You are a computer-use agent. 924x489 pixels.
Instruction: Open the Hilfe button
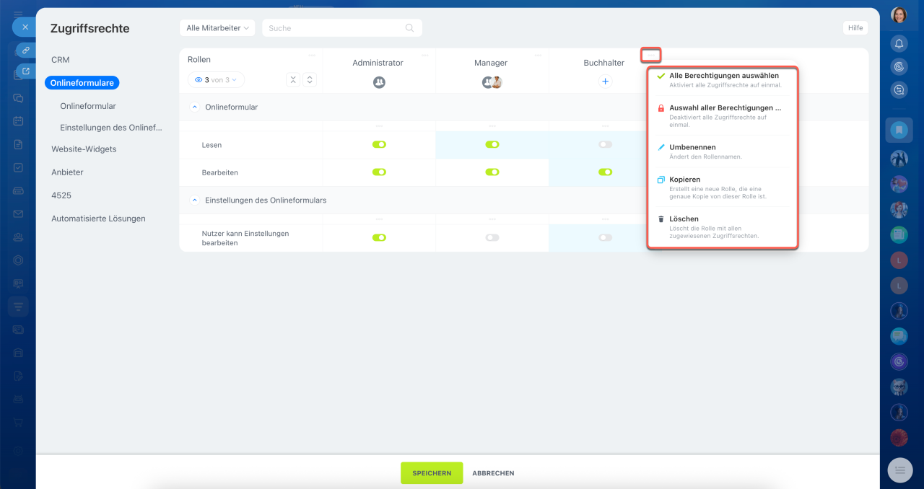click(855, 27)
